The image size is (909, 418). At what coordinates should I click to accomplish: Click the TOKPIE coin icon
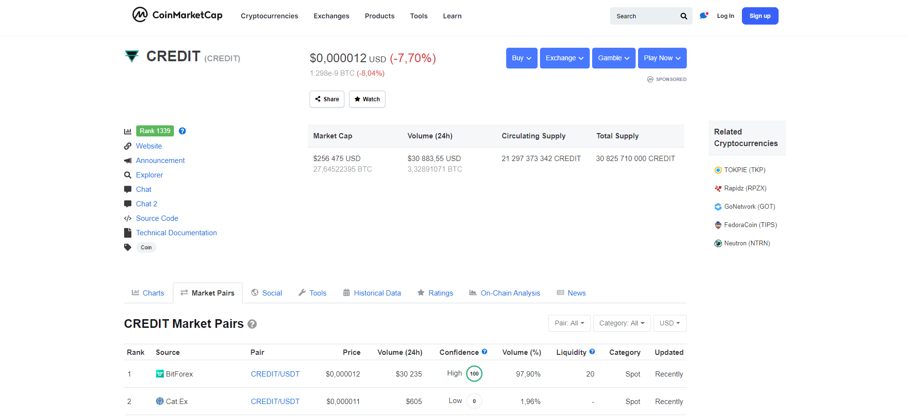(x=718, y=170)
